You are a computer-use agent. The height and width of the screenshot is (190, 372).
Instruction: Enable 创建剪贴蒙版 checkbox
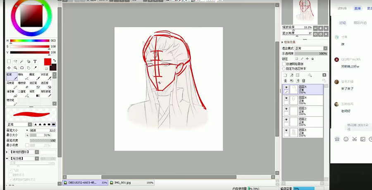click(x=284, y=64)
